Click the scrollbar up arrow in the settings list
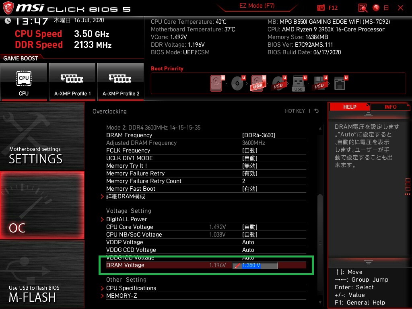The image size is (412, 309). pyautogui.click(x=320, y=128)
